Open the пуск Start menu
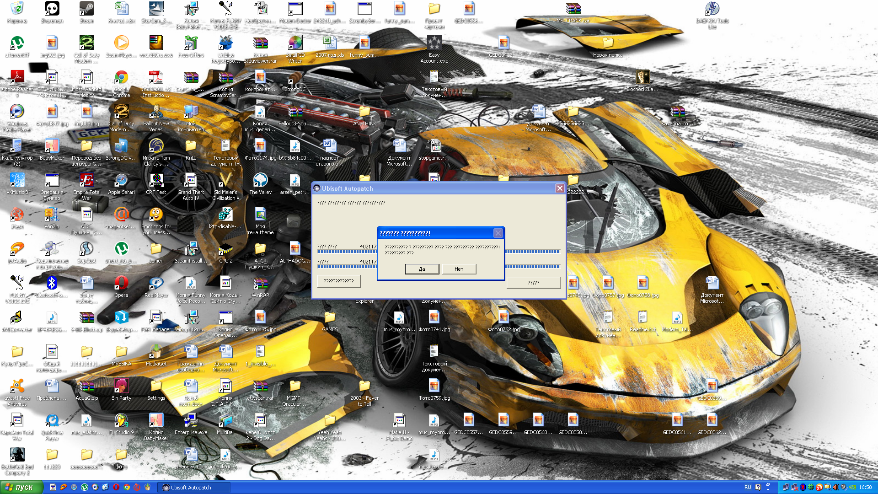Image resolution: width=878 pixels, height=494 pixels. tap(21, 488)
